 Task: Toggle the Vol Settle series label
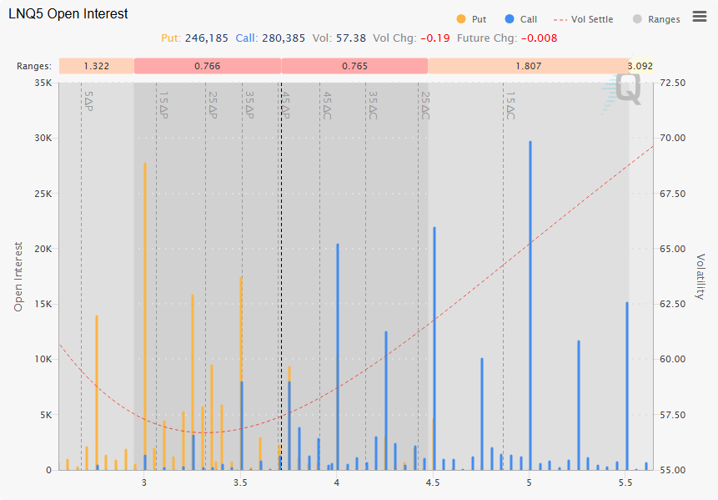point(594,19)
